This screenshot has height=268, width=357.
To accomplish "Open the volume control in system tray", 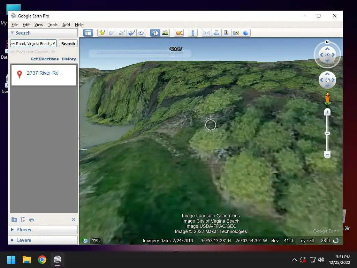I will click(321, 260).
